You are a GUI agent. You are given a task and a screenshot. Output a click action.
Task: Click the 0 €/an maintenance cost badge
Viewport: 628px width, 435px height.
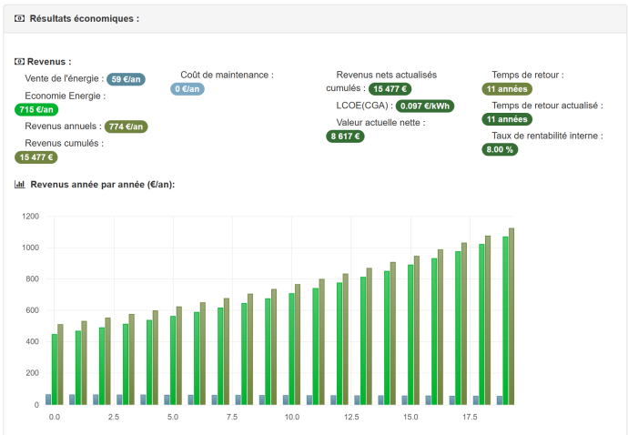pos(188,88)
